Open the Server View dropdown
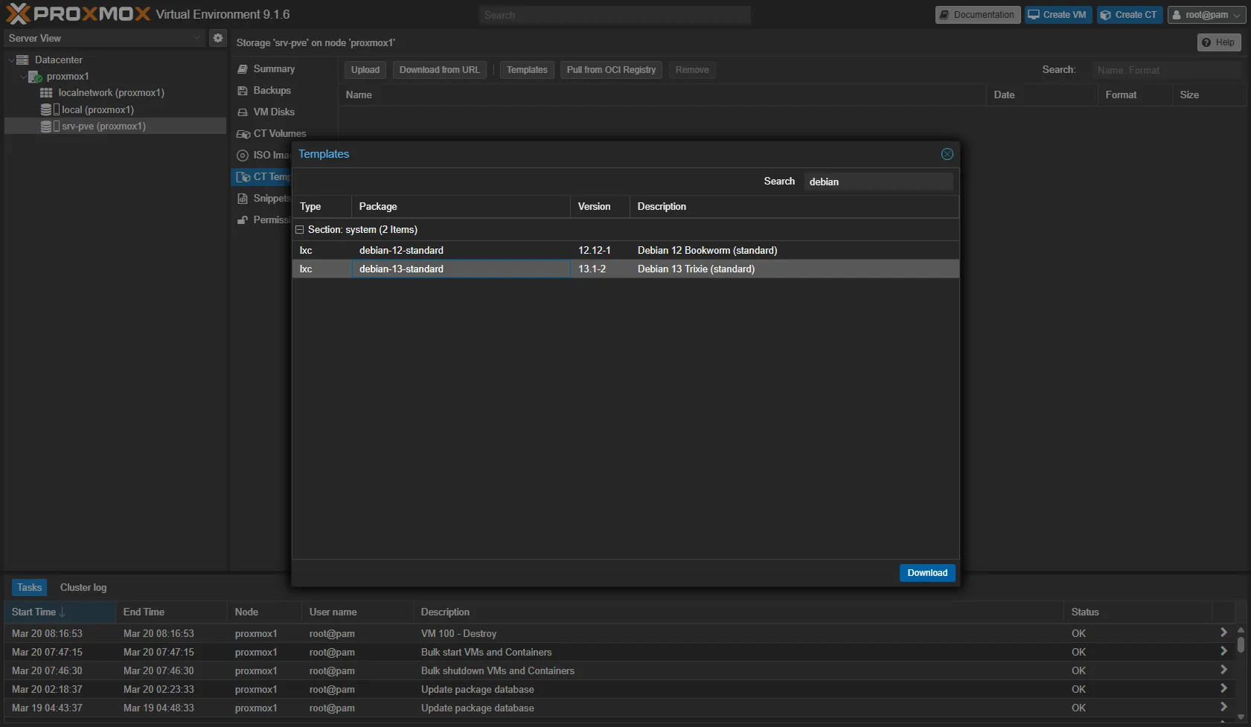This screenshot has width=1251, height=727. click(x=104, y=38)
